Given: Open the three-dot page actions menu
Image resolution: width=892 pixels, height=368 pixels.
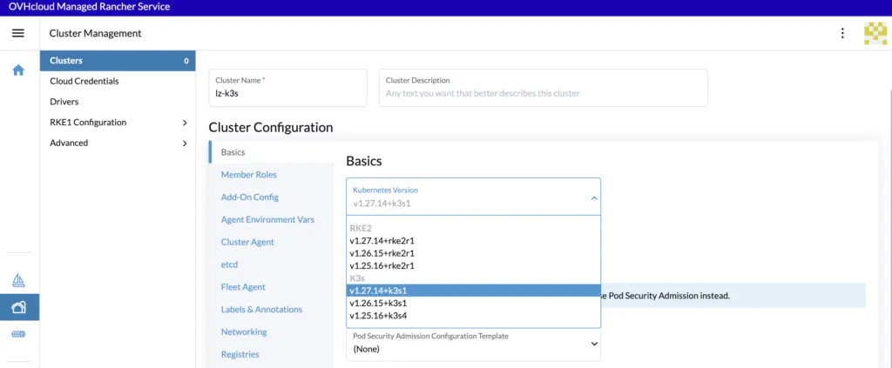Looking at the screenshot, I should point(842,33).
